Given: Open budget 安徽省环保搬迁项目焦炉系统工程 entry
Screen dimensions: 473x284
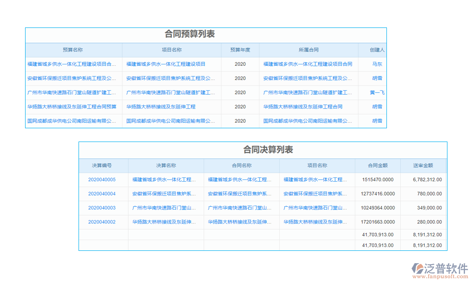Looking at the screenshot, I should coord(71,79).
